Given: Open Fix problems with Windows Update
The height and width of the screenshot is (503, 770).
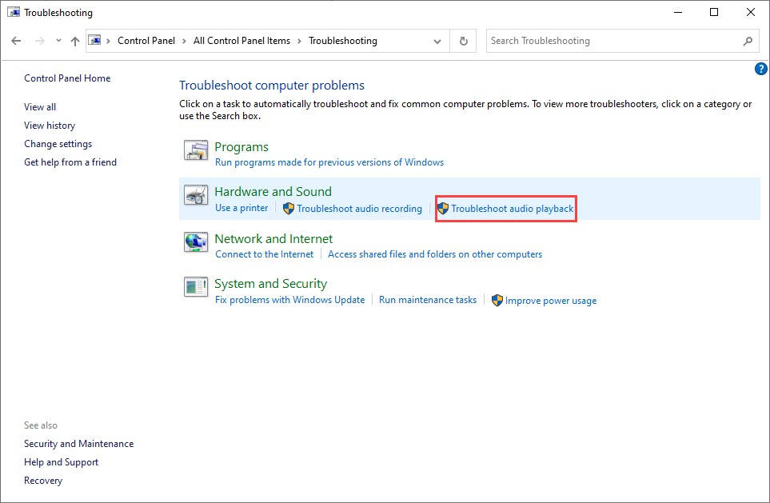Looking at the screenshot, I should click(x=289, y=300).
